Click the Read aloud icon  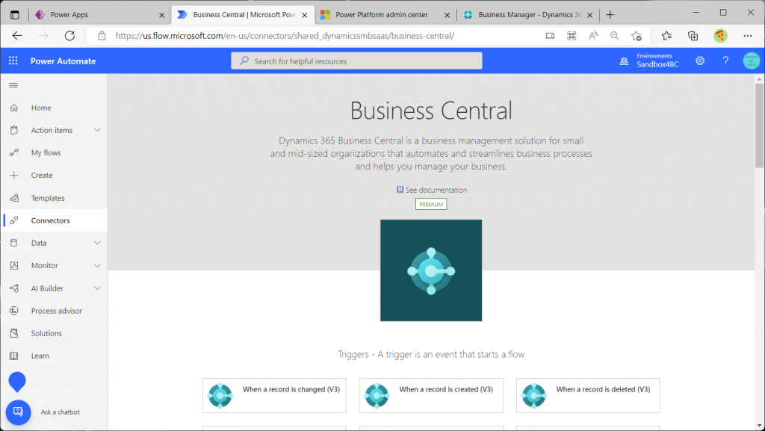593,36
